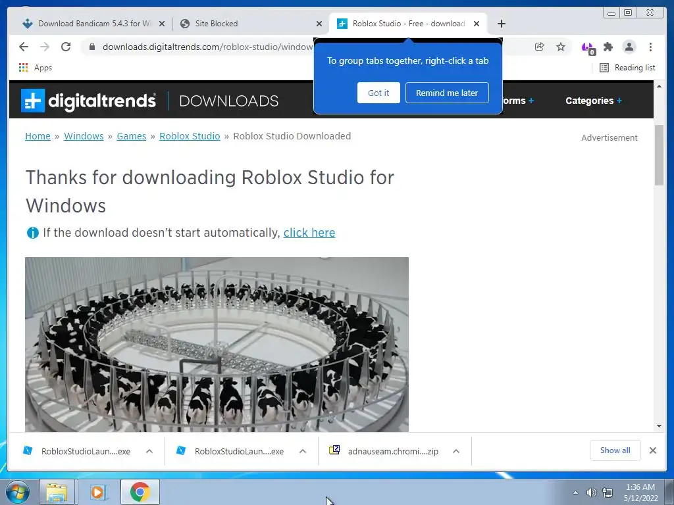
Task: Click the Advertisement label text
Action: pyautogui.click(x=609, y=138)
